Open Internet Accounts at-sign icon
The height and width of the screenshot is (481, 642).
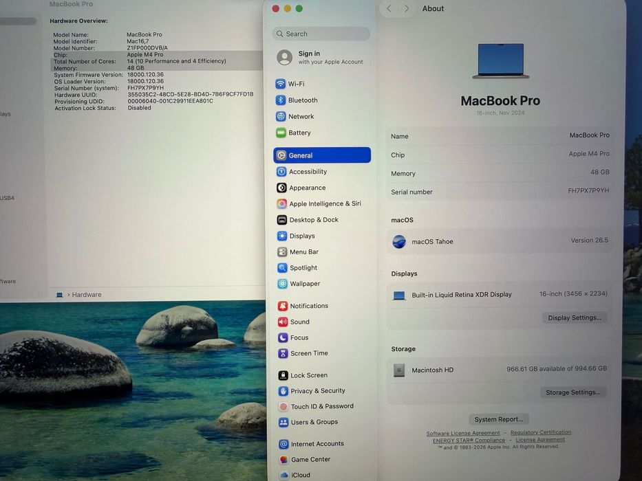[283, 444]
